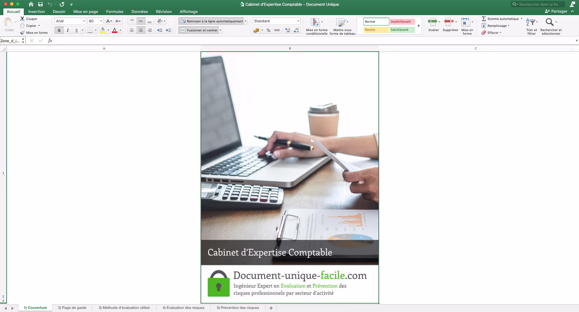
Task: Open the font size 60 dropdown
Action: pyautogui.click(x=101, y=21)
